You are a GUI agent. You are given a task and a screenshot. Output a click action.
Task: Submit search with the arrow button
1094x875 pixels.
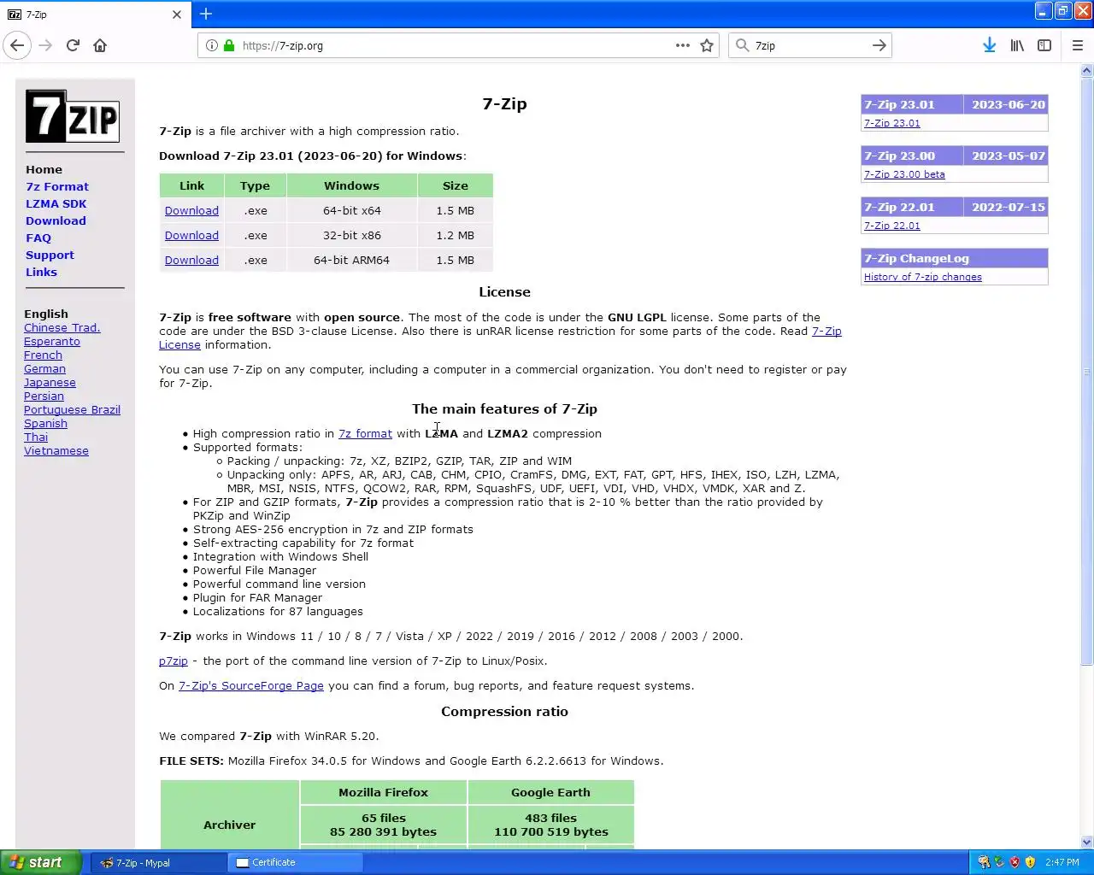tap(879, 45)
